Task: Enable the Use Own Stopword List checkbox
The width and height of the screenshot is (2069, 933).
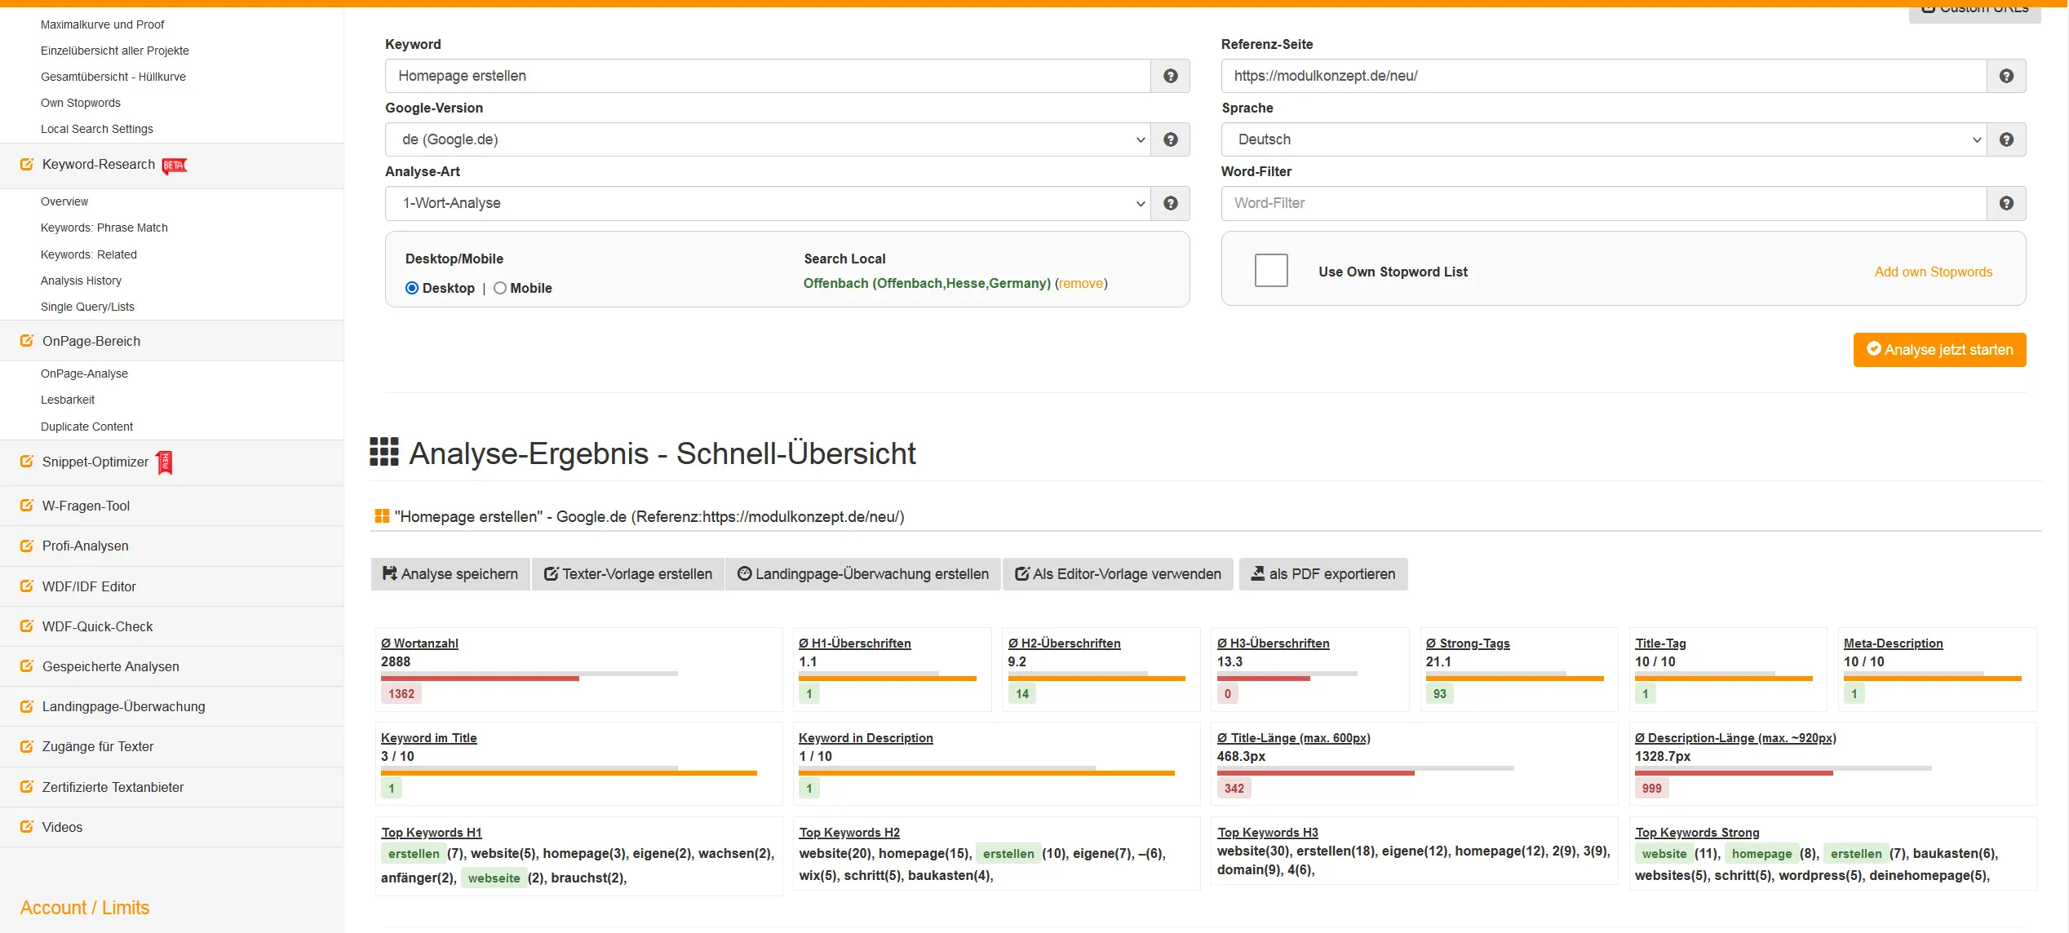Action: coord(1270,271)
